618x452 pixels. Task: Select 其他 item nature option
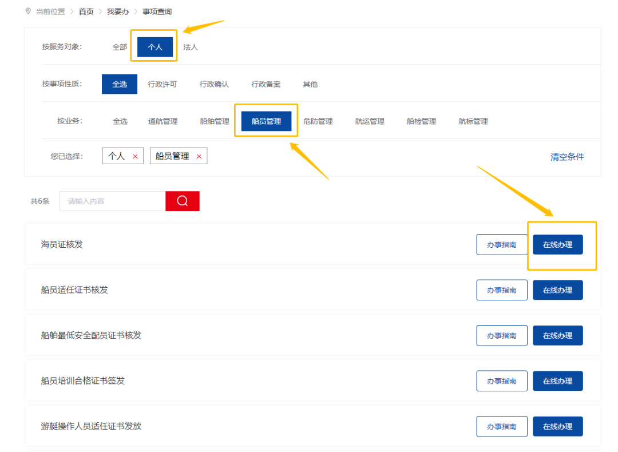[x=310, y=84]
